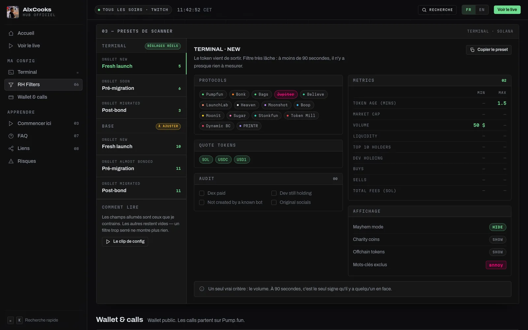Click the Wallet & calls card icon
This screenshot has width=528, height=330.
point(11,97)
